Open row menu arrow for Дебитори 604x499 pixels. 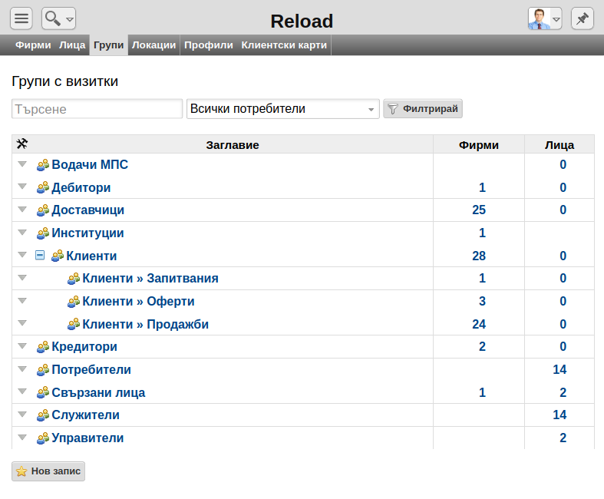[x=22, y=187]
